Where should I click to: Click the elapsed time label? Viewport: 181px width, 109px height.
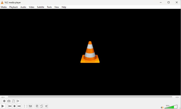point(3,97)
